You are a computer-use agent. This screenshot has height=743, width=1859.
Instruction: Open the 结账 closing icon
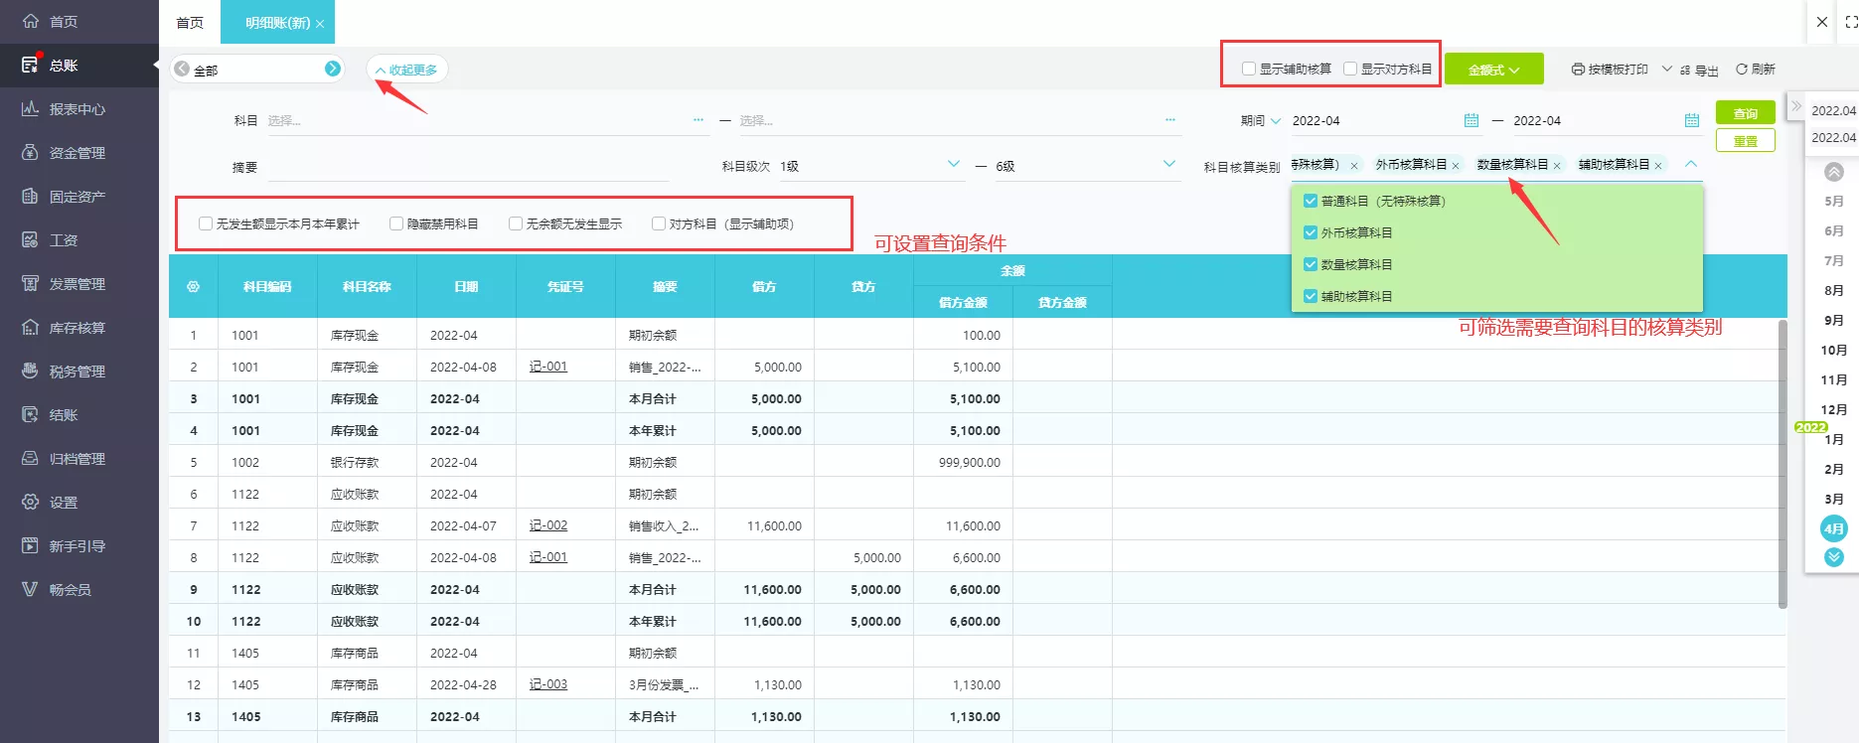click(x=30, y=414)
